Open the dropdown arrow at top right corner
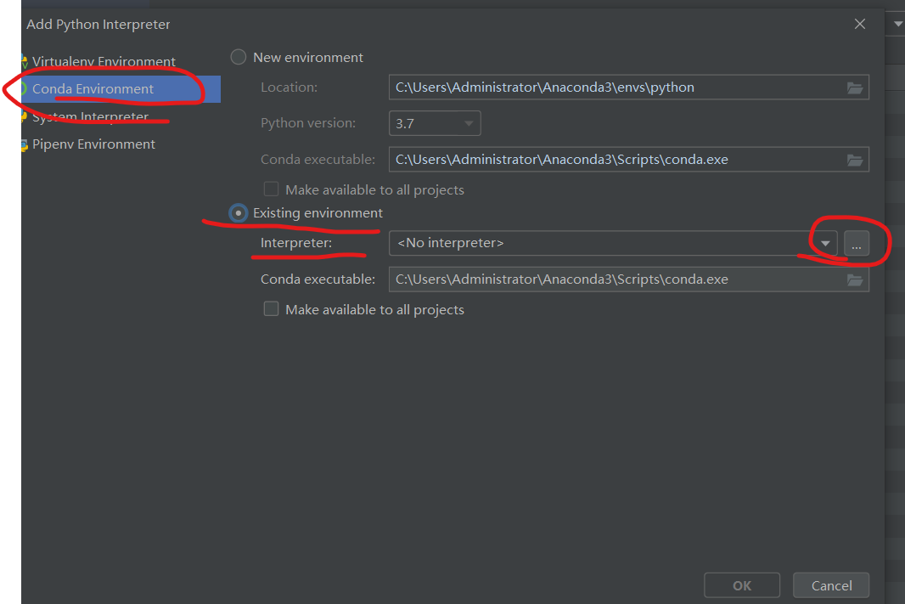This screenshot has height=604, width=905. tap(897, 23)
